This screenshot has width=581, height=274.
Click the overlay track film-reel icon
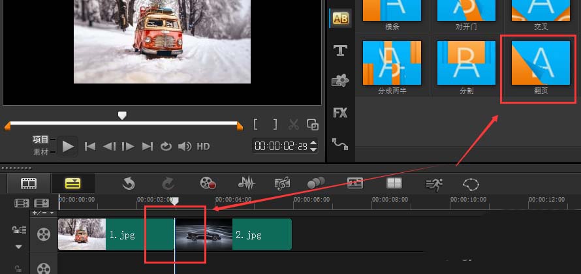pos(44,267)
